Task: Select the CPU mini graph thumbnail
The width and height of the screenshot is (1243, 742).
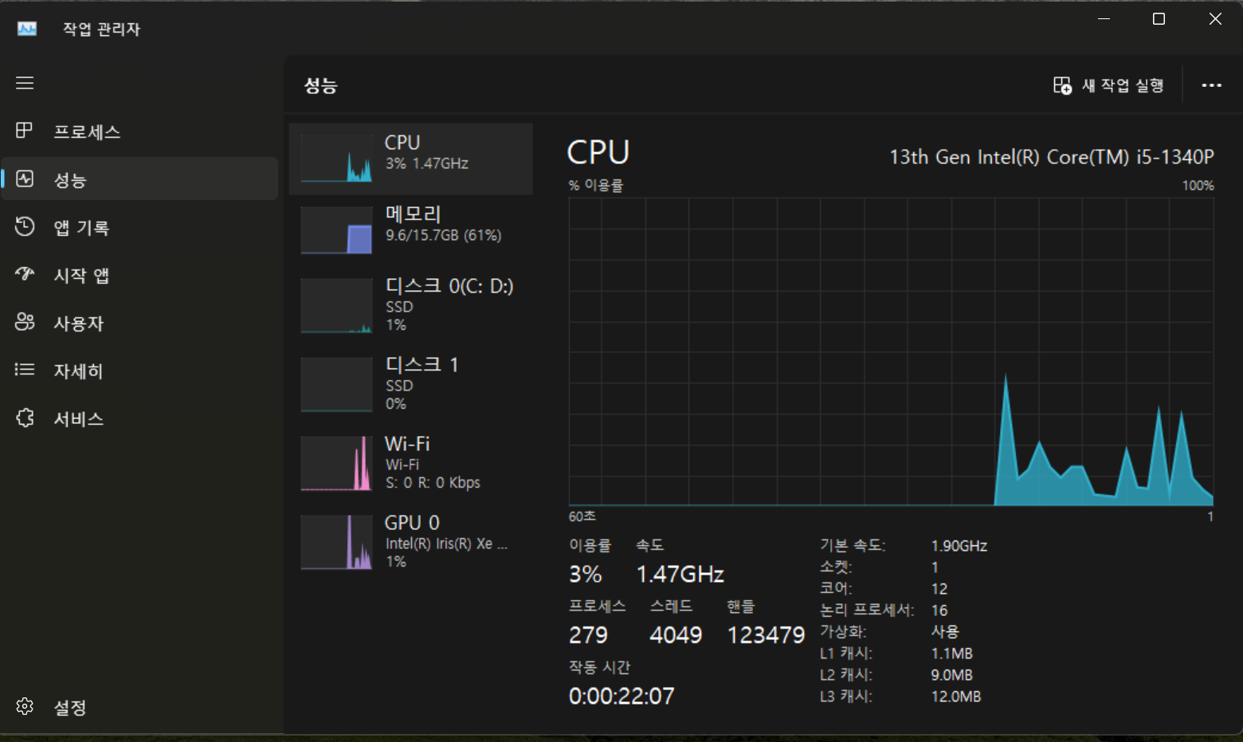Action: [336, 158]
